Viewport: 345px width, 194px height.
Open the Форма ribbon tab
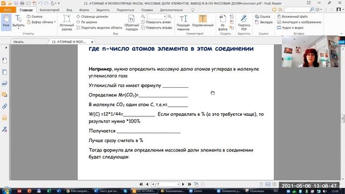point(84,10)
